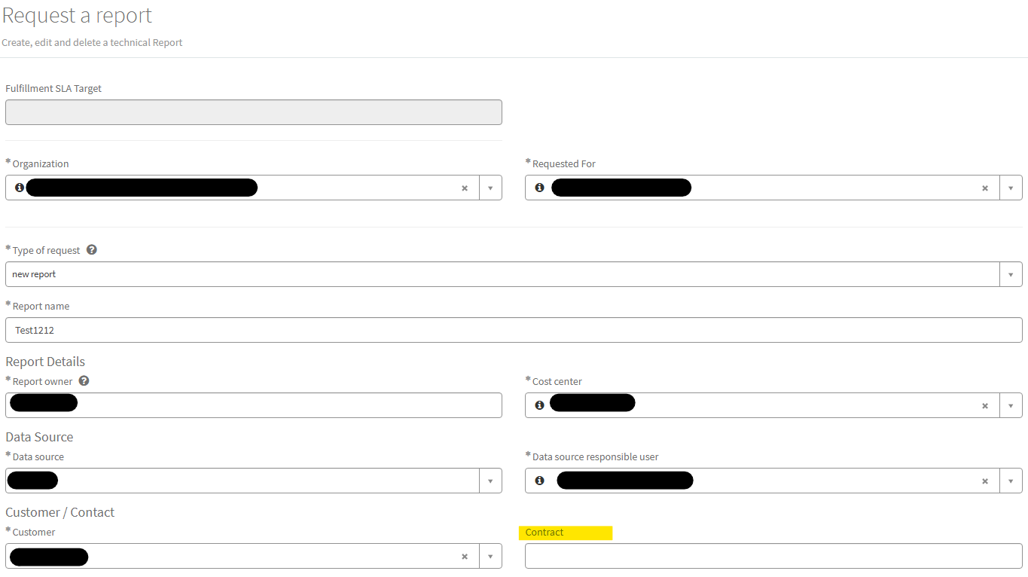The image size is (1028, 577).
Task: Clear the Organization field with x
Action: (465, 188)
